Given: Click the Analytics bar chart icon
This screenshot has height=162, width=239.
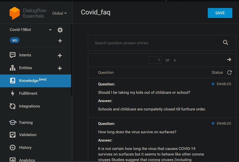Looking at the screenshot, I should (x=12, y=160).
